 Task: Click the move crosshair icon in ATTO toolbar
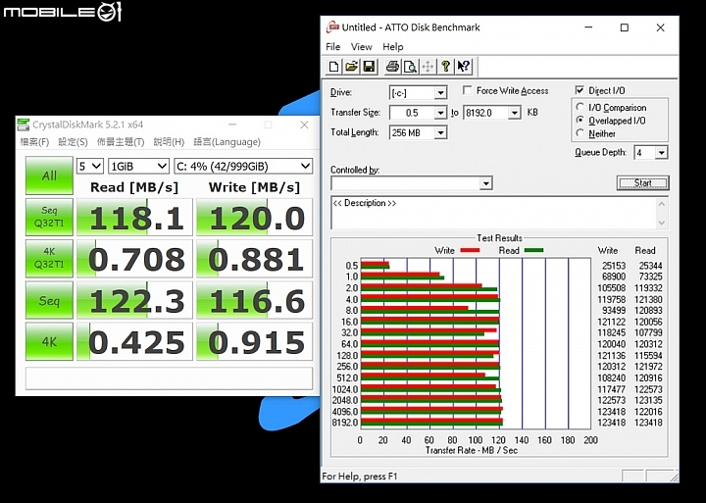pos(428,67)
